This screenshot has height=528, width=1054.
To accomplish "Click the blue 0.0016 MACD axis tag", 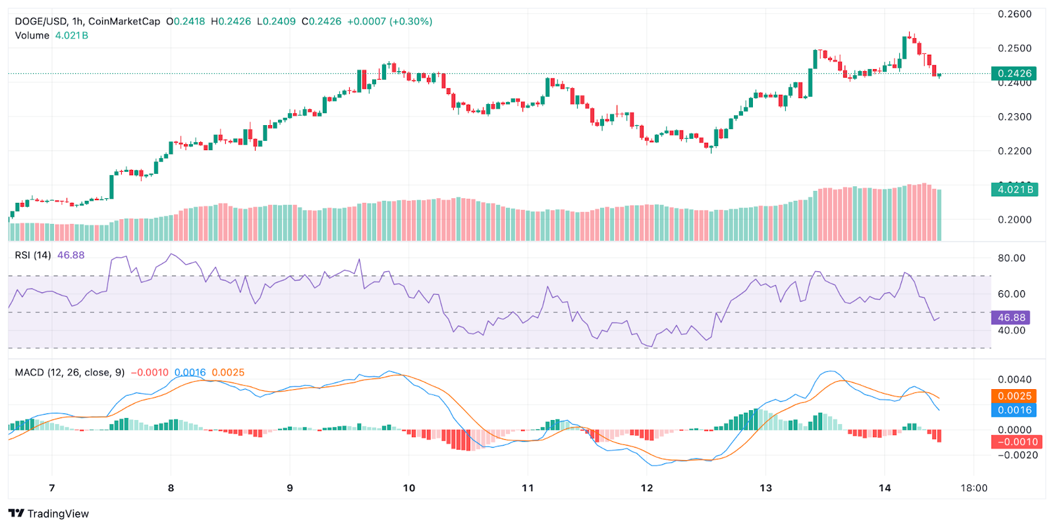I will tap(1014, 409).
